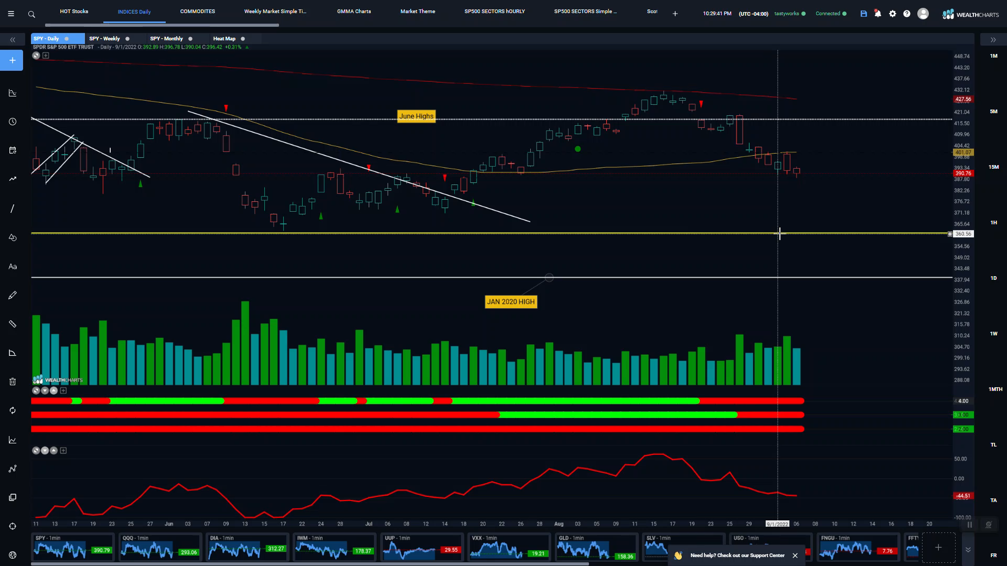Toggle the dot on SPY - Monthly tab
Viewport: 1007px width, 566px height.
click(x=190, y=39)
